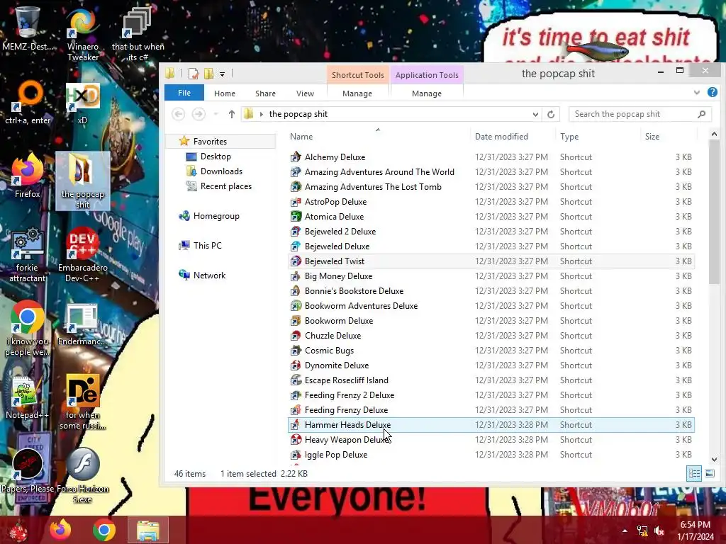Select Embarcadero Dev-C++ desktop shortcut

pos(83,254)
